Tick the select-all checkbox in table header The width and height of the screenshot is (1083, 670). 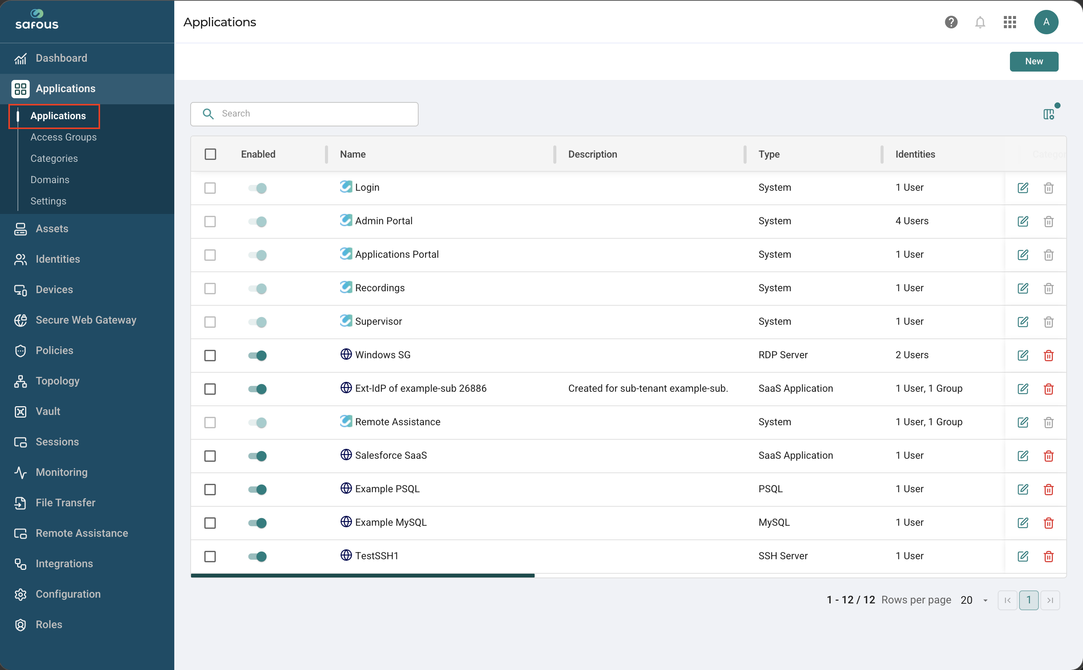(x=210, y=154)
